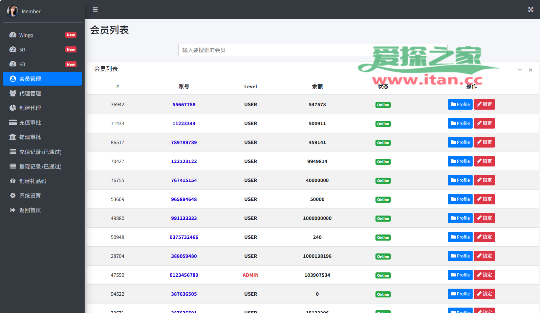This screenshot has height=313, width=540.
Task: Click 返回首页 to return home
Action: pyautogui.click(x=30, y=210)
